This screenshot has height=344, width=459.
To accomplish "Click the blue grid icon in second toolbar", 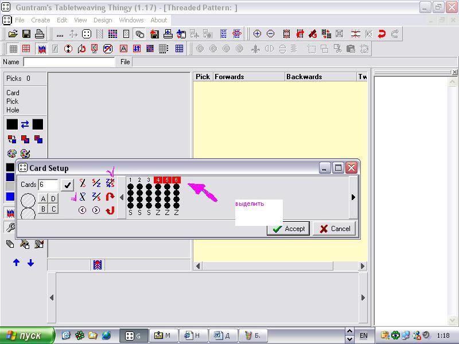I will pos(179,49).
